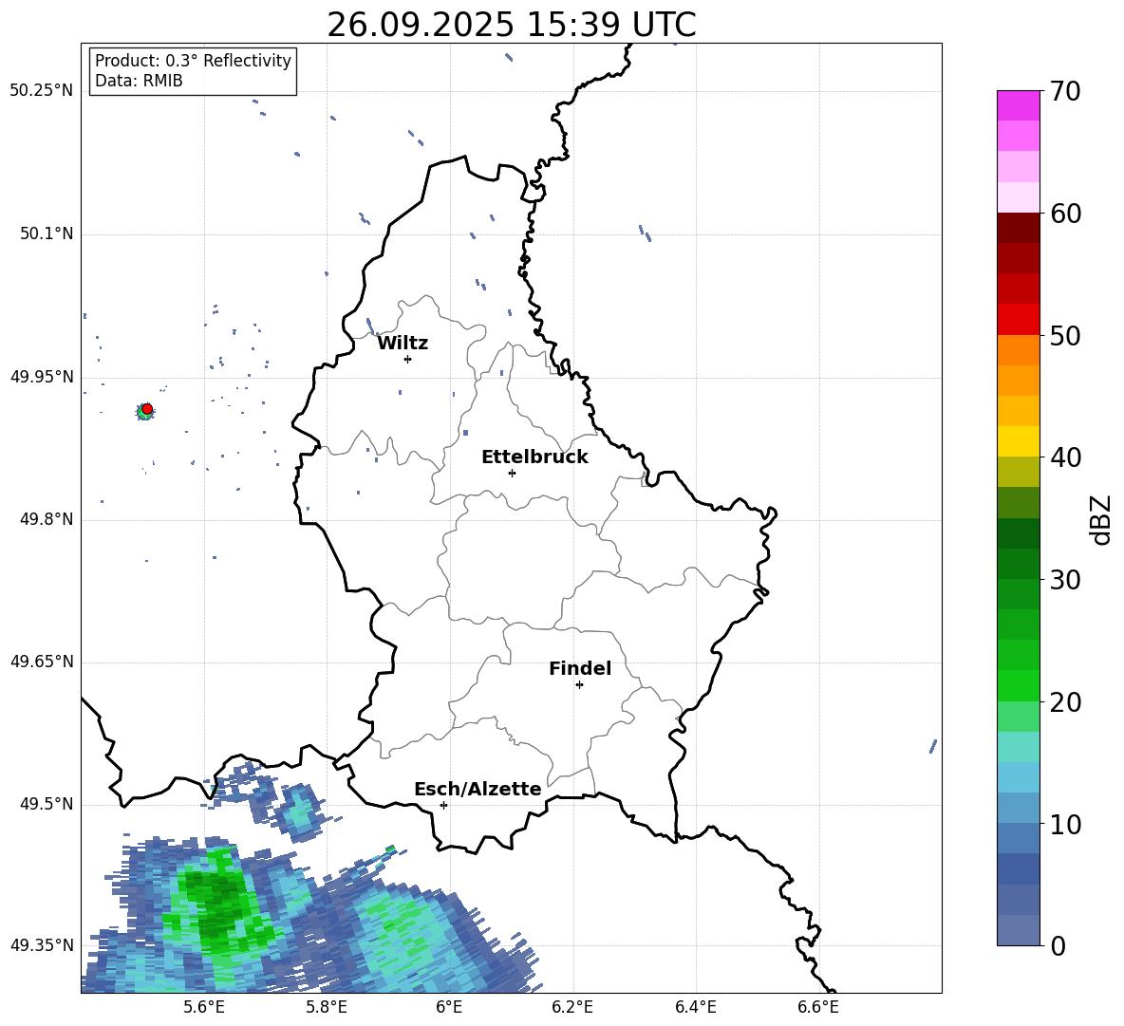
Task: Click the 49.5°N latitude label
Action: (47, 804)
